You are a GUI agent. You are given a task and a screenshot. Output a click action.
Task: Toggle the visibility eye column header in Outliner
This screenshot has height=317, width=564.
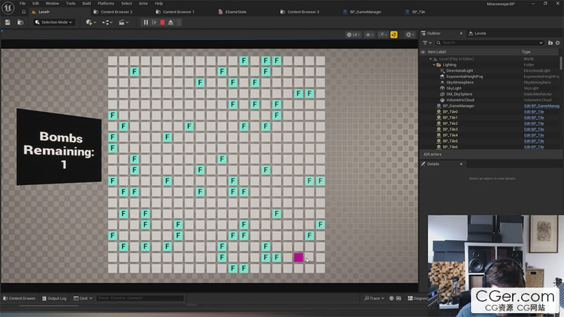pyautogui.click(x=423, y=51)
